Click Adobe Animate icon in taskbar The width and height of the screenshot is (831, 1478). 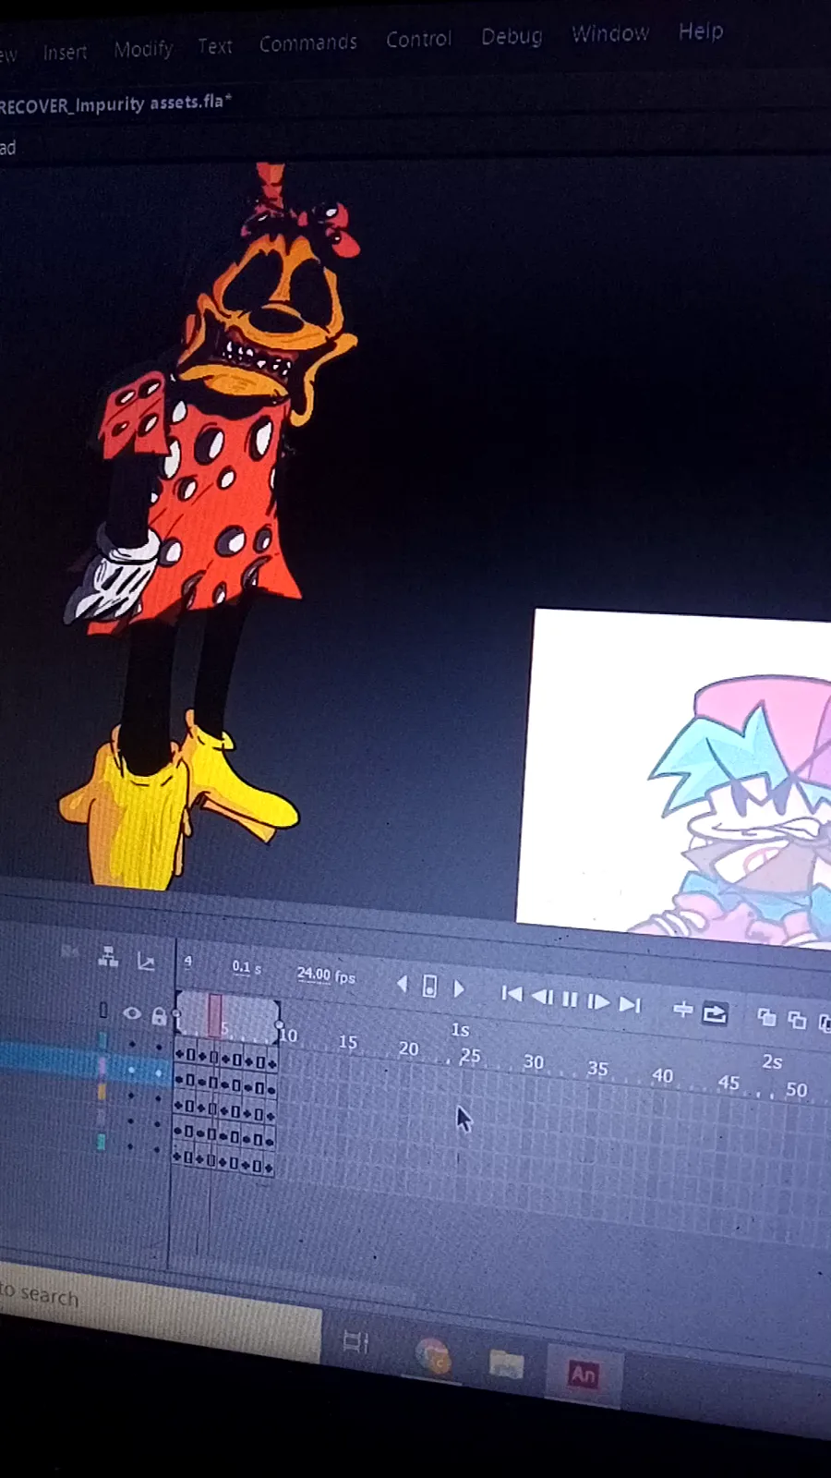583,1374
